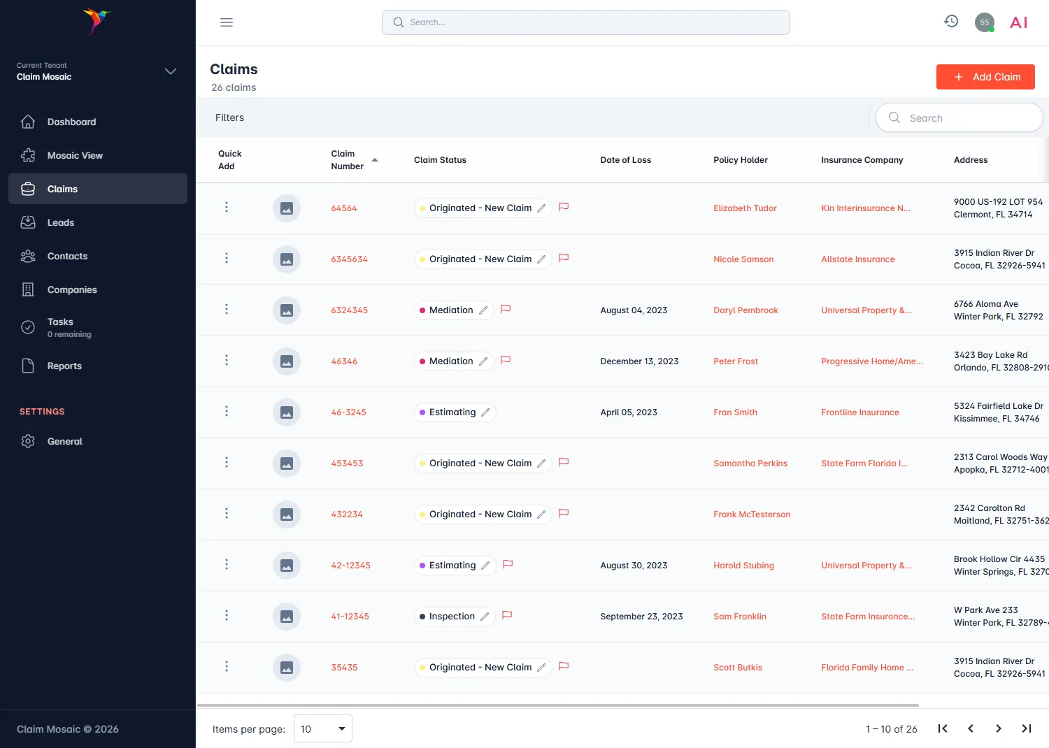Open the items per page dropdown
Image resolution: width=1049 pixels, height=748 pixels.
pos(322,728)
